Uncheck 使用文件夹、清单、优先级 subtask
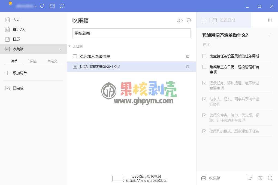 (204, 115)
